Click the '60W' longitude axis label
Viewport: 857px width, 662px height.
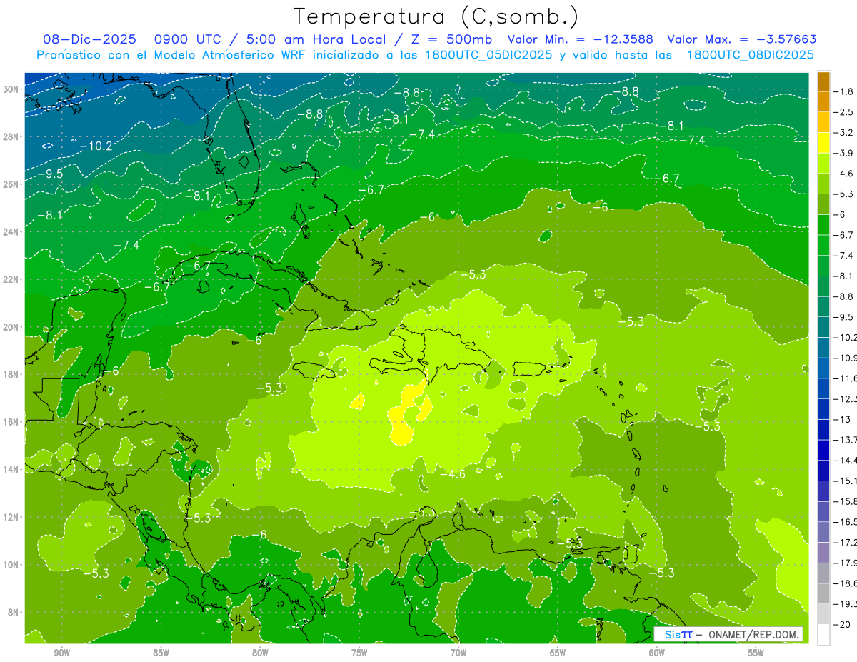657,653
